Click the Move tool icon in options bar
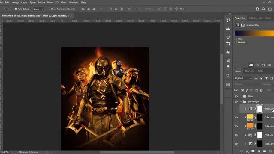 point(6,9)
